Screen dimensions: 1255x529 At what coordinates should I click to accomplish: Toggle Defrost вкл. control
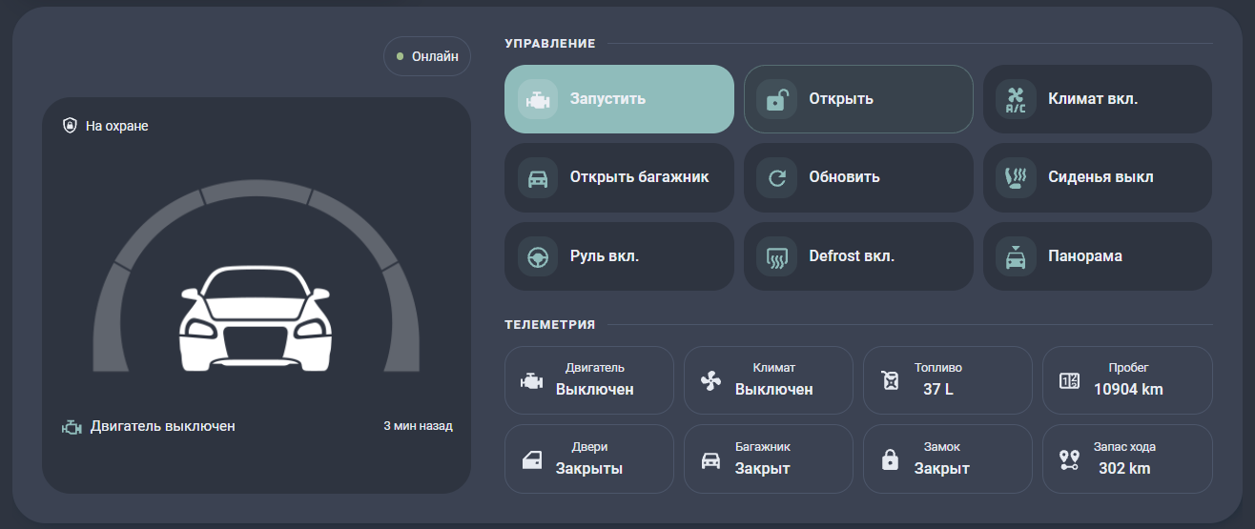pyautogui.click(x=858, y=256)
